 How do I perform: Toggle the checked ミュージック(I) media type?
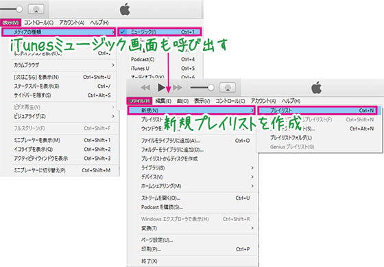[159, 32]
